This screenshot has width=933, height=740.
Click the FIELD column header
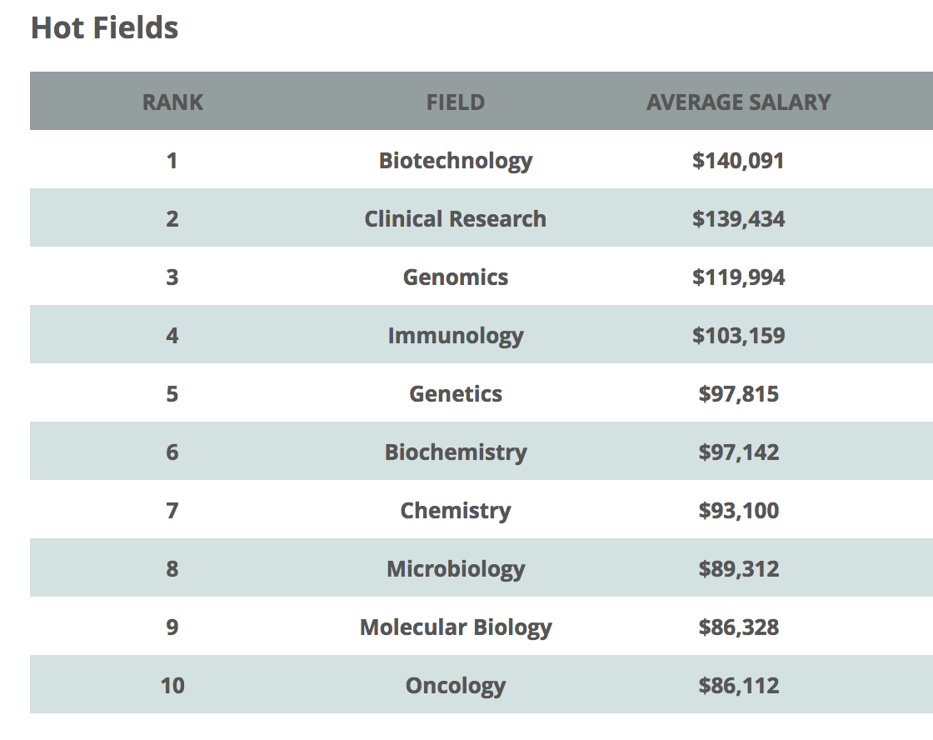(455, 102)
